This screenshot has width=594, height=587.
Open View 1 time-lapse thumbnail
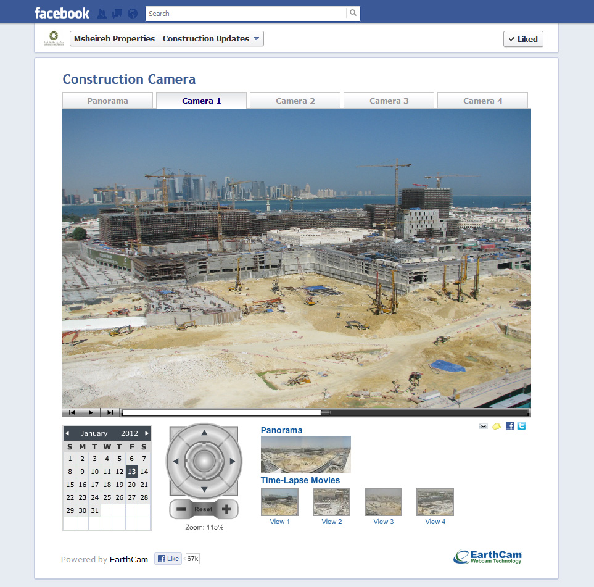coord(279,502)
